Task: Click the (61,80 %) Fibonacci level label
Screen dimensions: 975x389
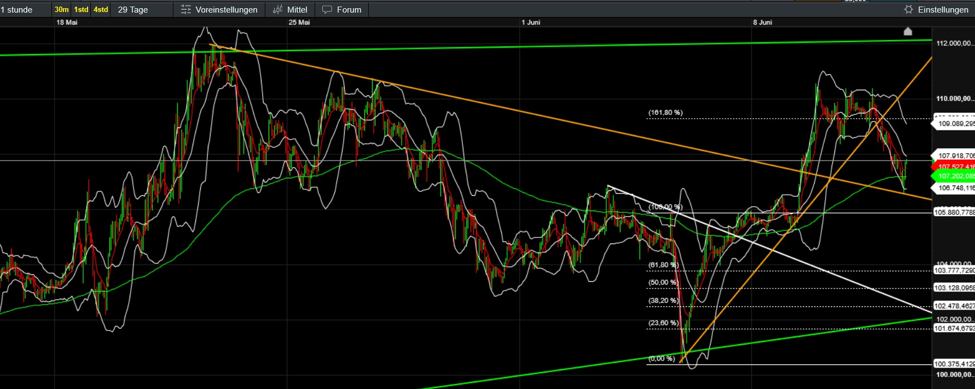Action: pyautogui.click(x=663, y=265)
